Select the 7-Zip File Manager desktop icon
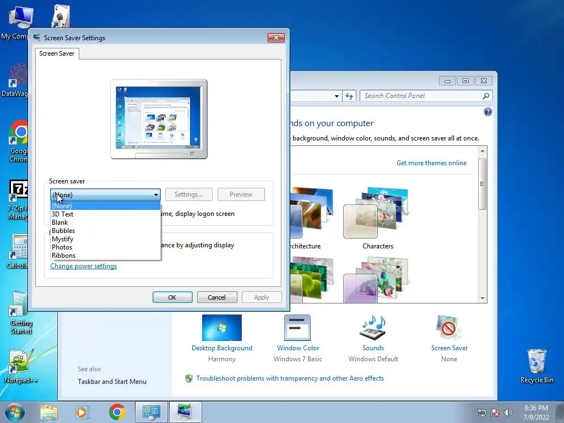 17,200
